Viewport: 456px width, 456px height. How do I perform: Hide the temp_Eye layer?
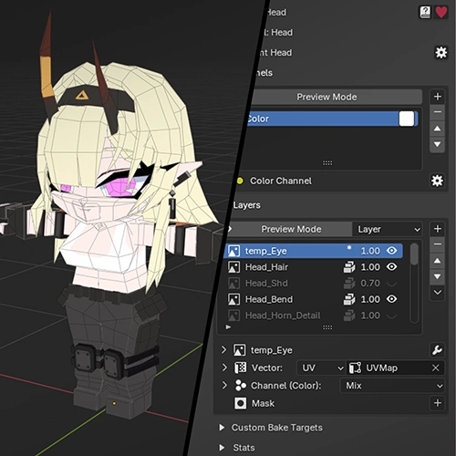(391, 251)
